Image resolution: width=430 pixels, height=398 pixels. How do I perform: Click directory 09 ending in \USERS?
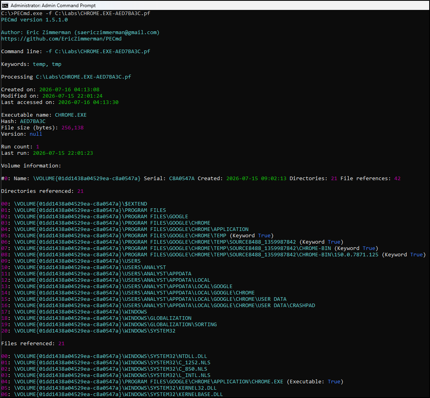point(71,261)
